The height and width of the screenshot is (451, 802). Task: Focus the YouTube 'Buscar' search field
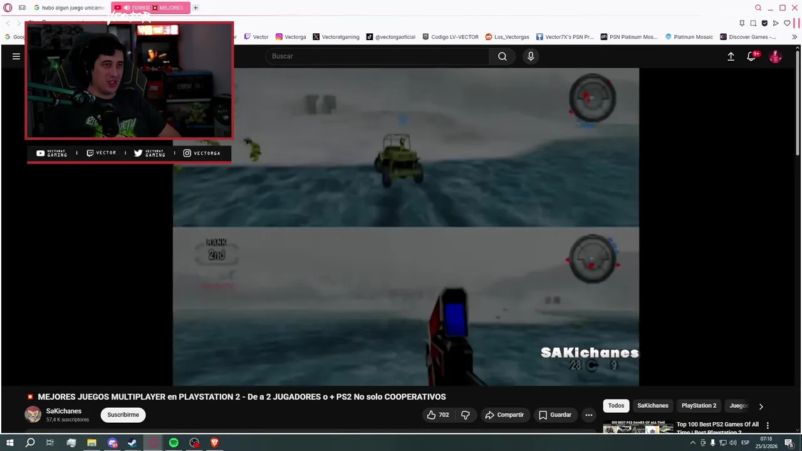coord(377,56)
